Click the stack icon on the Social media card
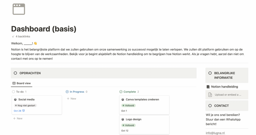 15,100
